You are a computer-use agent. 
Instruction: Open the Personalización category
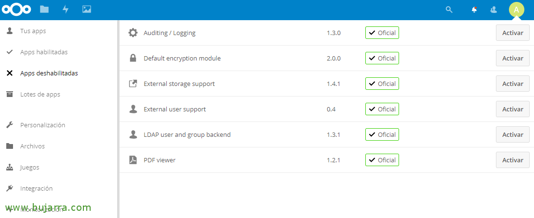tap(42, 125)
